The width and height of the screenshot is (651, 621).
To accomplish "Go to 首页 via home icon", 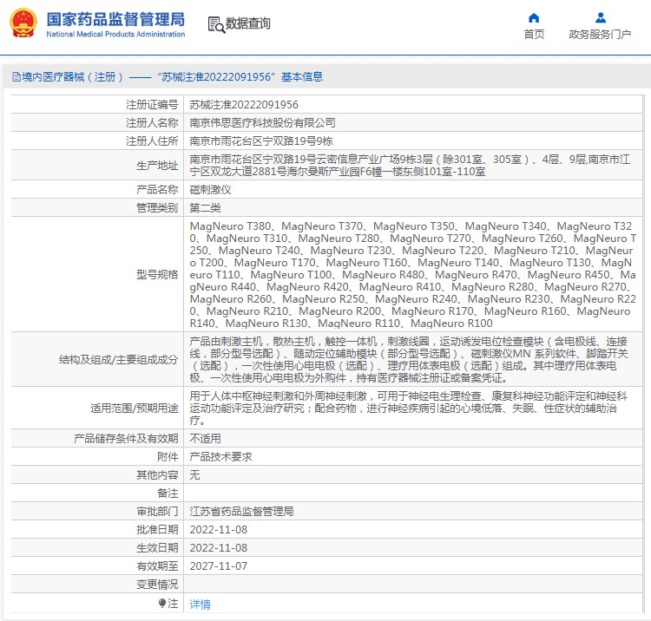I will coord(534,18).
